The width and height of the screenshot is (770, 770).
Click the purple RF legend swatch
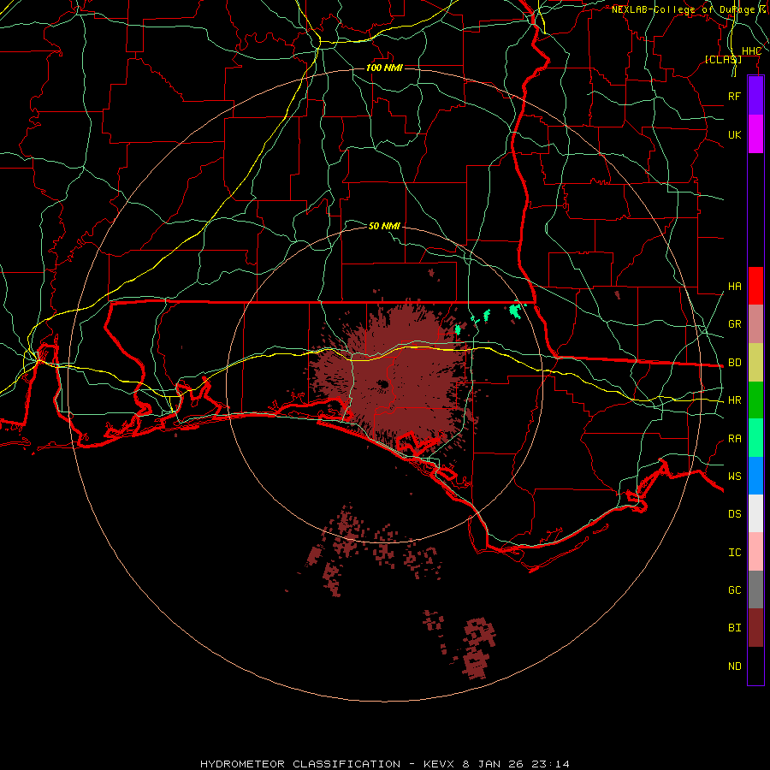(x=755, y=96)
